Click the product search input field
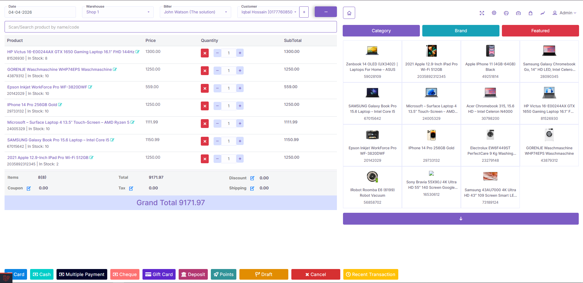The image size is (583, 283). point(170,27)
